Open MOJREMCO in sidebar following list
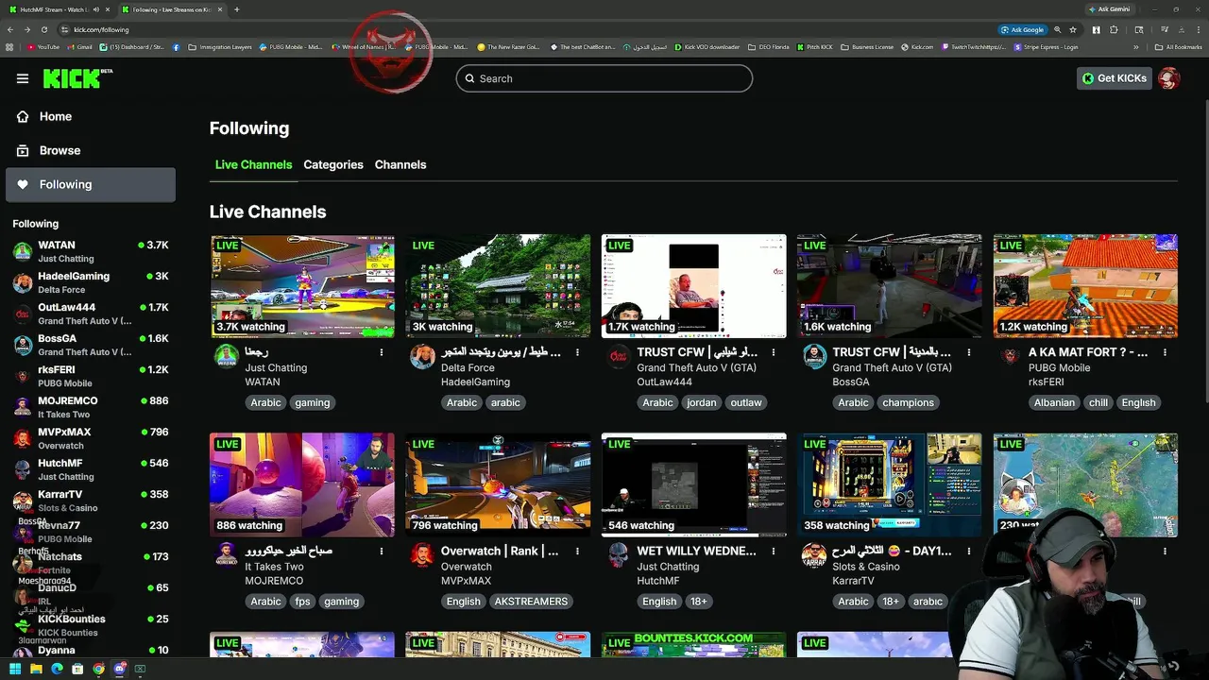This screenshot has width=1209, height=680. pos(91,407)
